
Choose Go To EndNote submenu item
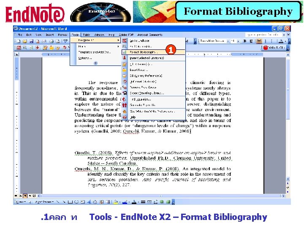153,41
